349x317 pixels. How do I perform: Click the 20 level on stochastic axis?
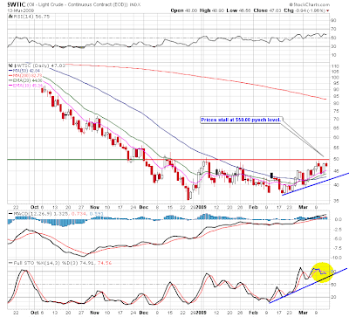pos(333,297)
